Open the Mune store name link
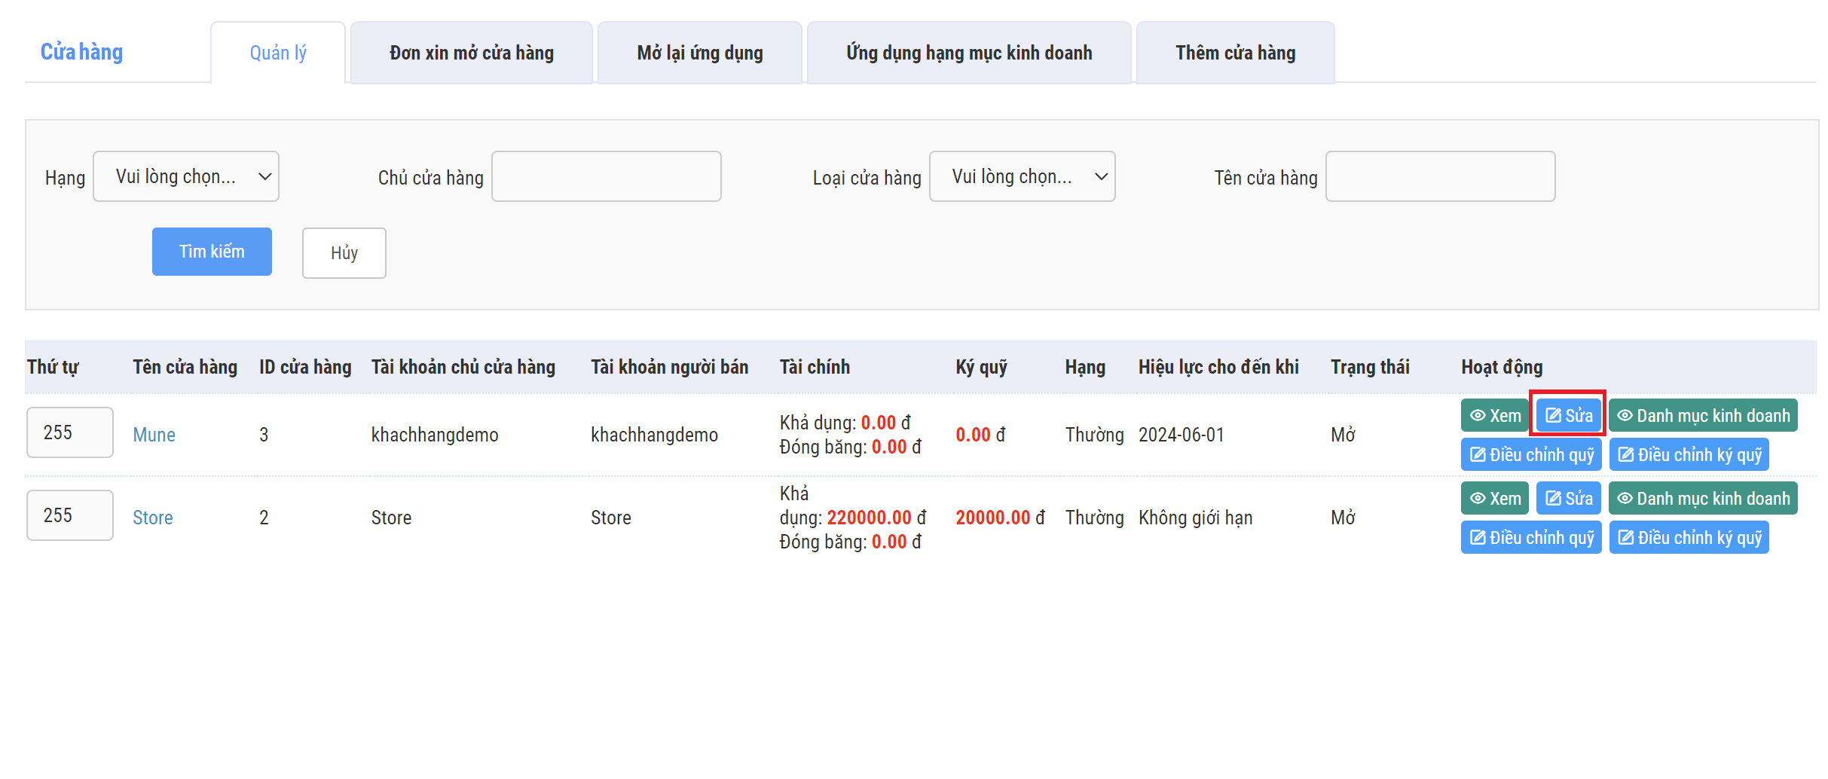 154,435
